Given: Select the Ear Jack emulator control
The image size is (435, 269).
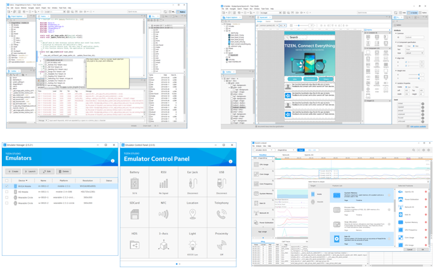Looking at the screenshot, I should coord(193,183).
